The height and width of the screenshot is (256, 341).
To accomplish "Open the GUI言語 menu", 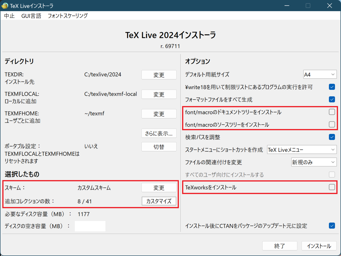I will [x=31, y=16].
